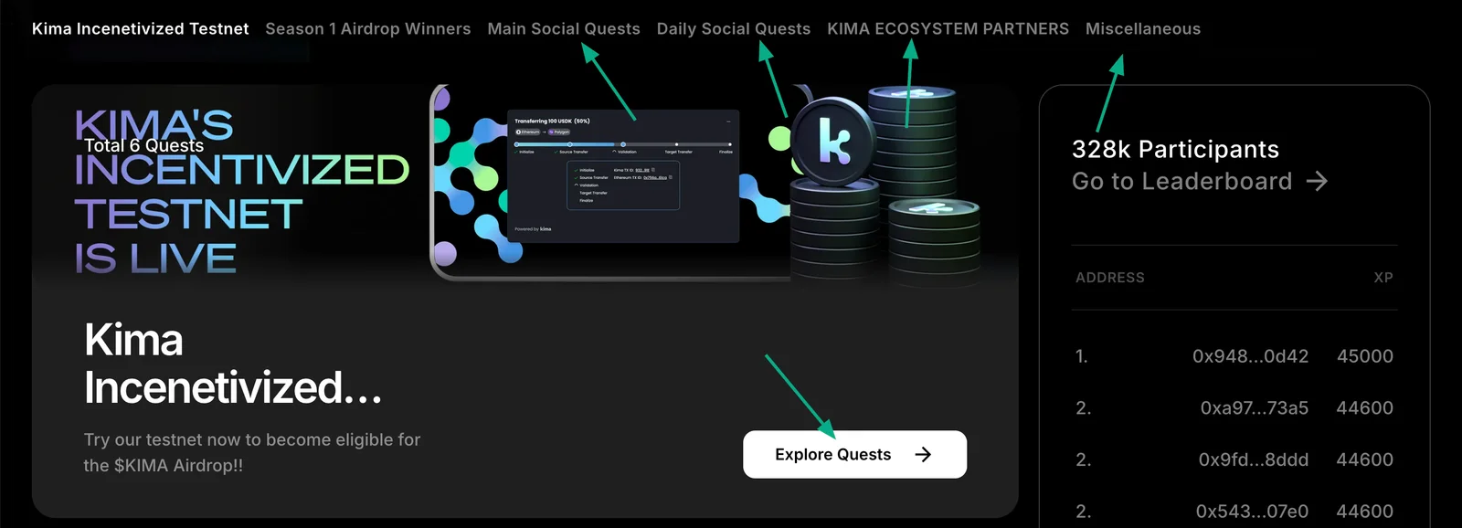Select leaderboard address 0x9fd...8ddd

pos(1253,459)
